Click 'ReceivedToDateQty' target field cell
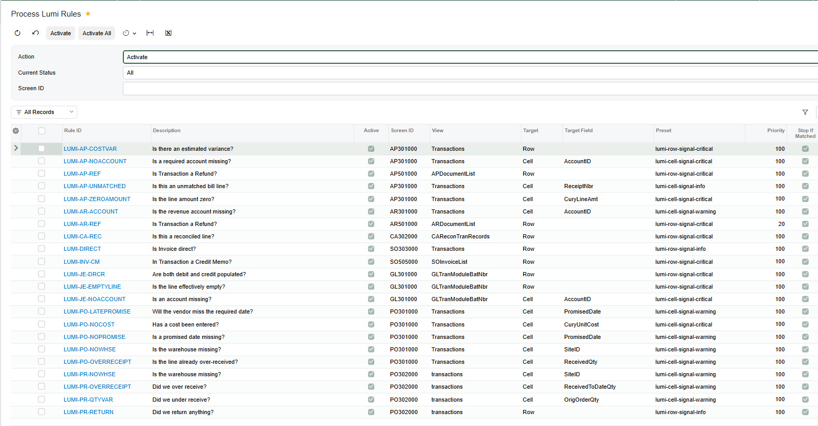818x426 pixels. [590, 387]
